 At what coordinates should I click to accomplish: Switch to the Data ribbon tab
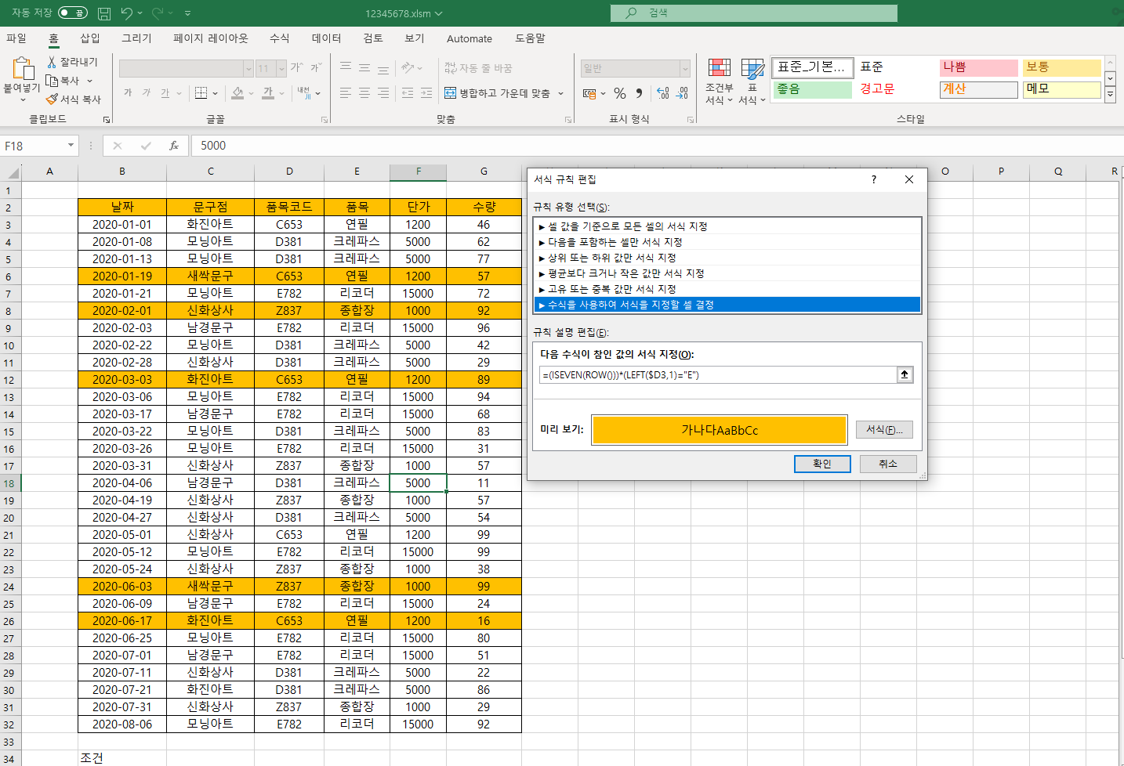pos(326,38)
